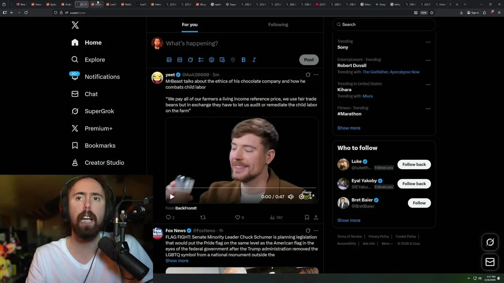Open The Godfather, Apocalypse Now link

pos(391,72)
